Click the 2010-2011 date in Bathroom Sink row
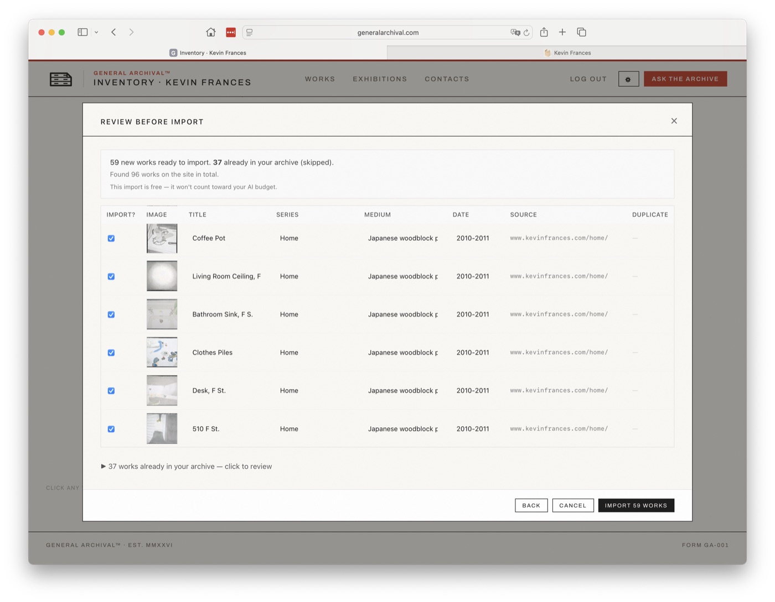The height and width of the screenshot is (602, 775). coord(473,315)
